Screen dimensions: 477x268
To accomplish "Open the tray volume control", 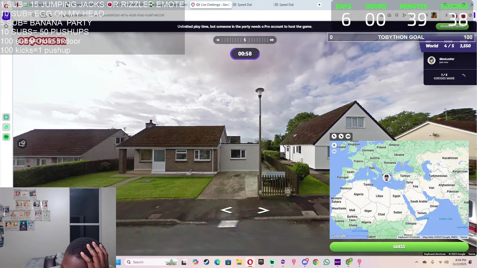I will tap(446, 262).
